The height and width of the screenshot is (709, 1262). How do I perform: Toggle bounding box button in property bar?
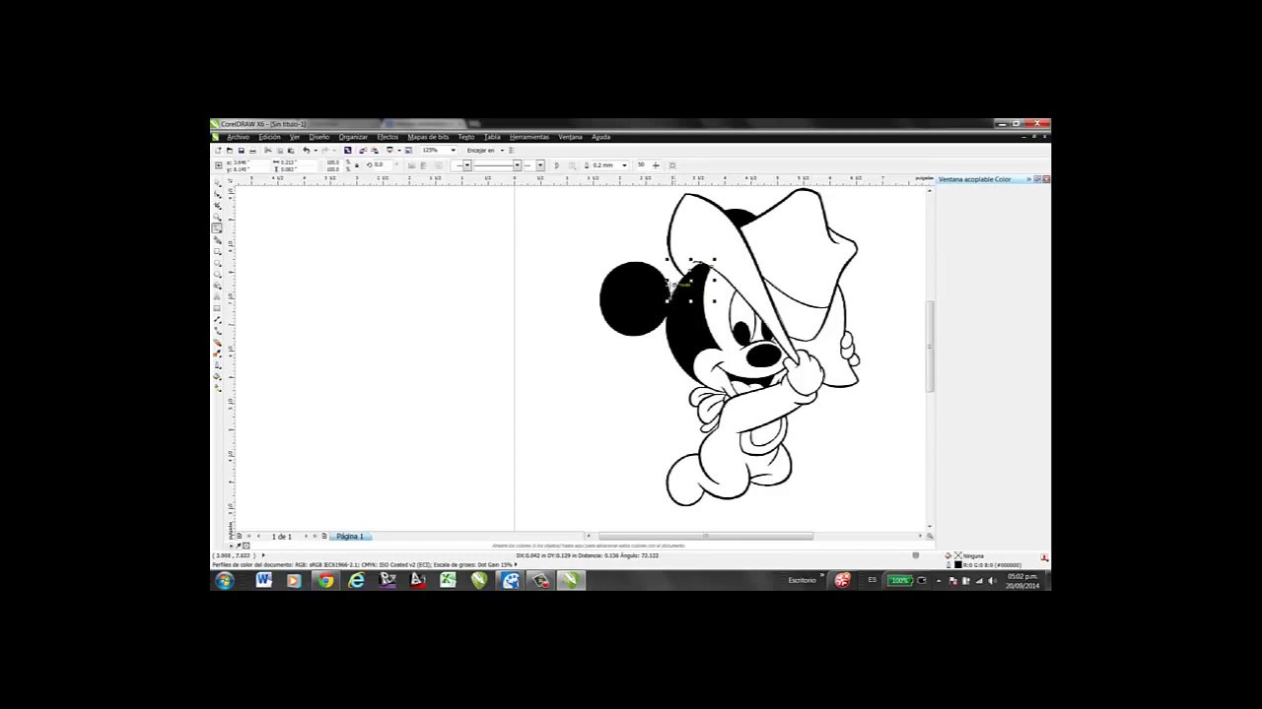[x=672, y=165]
